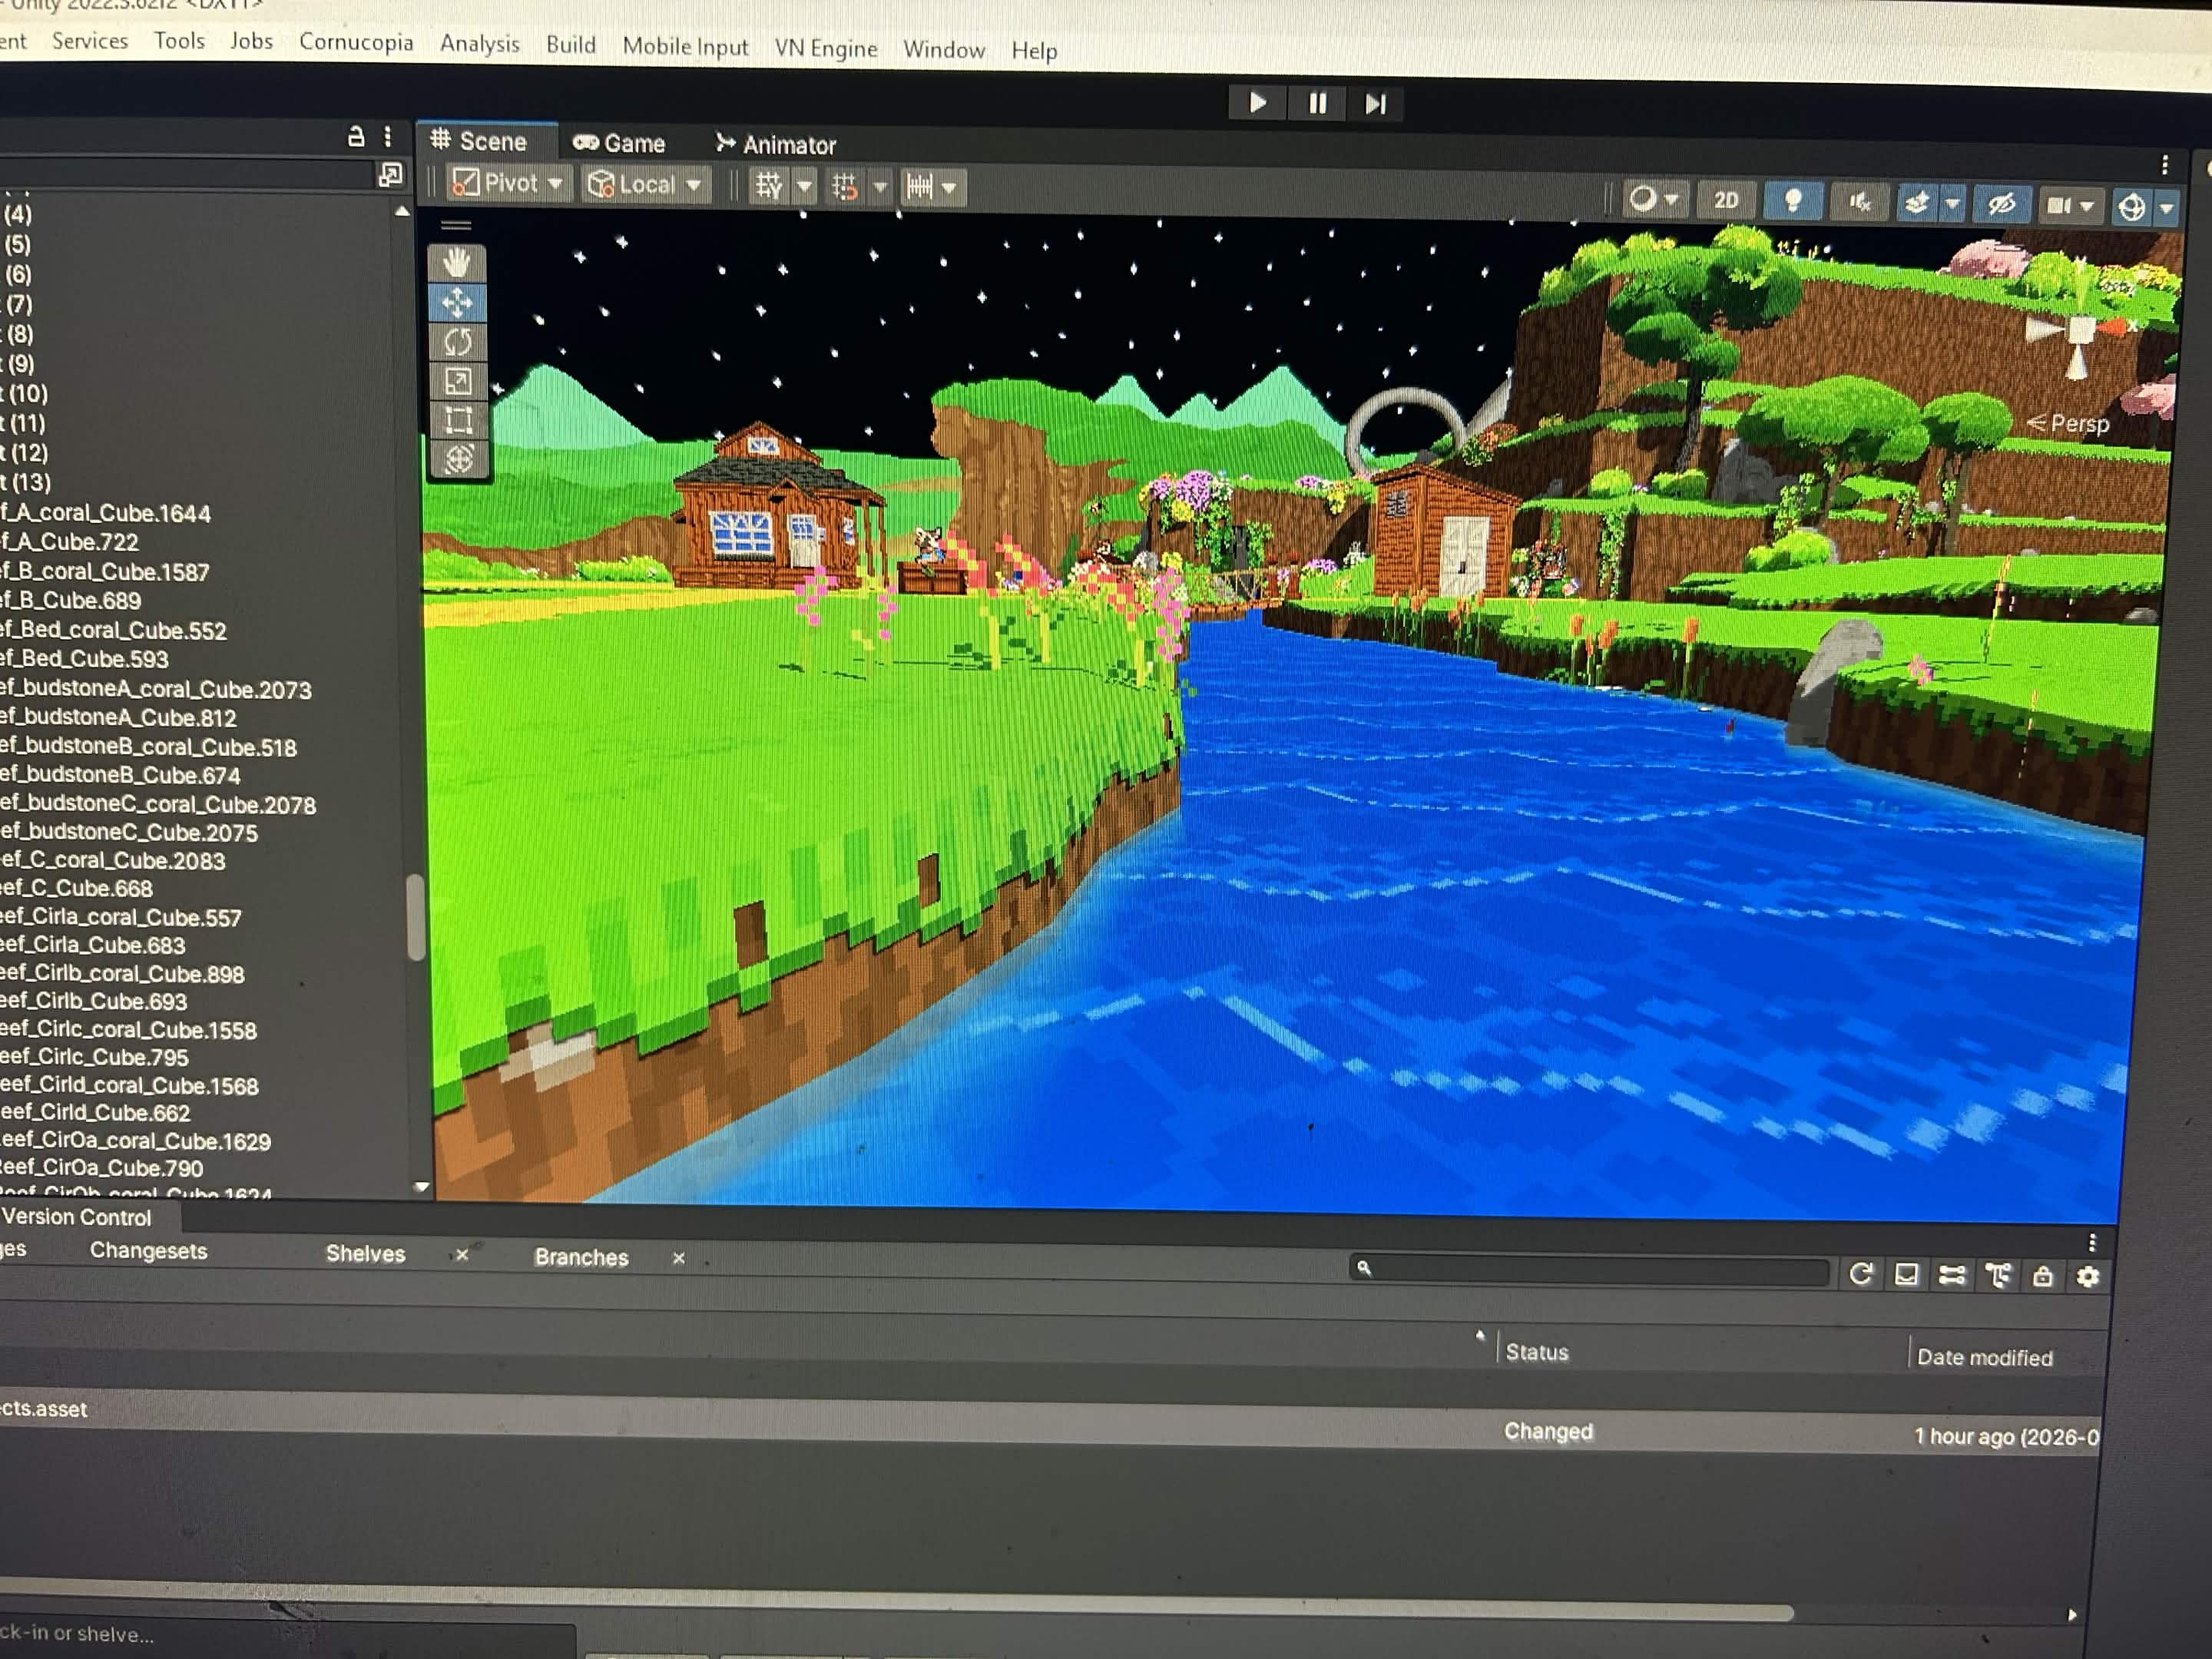Open Version Control settings gear
The image size is (2212, 1659).
pos(2087,1277)
